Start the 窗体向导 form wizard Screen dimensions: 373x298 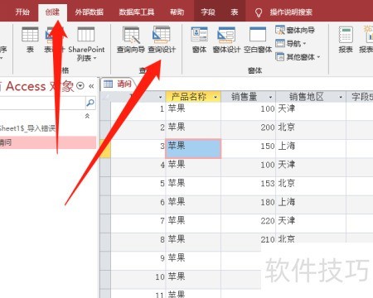[x=295, y=30]
